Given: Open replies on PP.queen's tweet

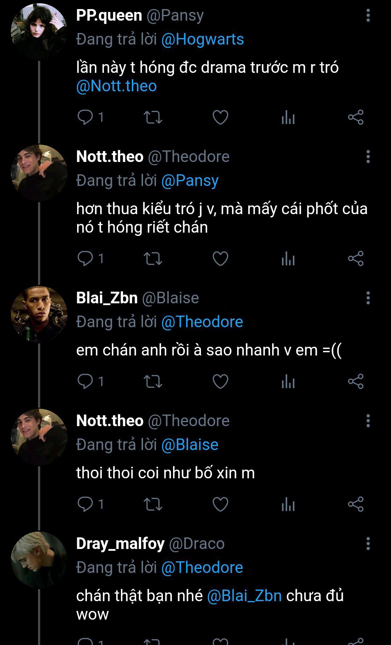Looking at the screenshot, I should click(x=85, y=117).
